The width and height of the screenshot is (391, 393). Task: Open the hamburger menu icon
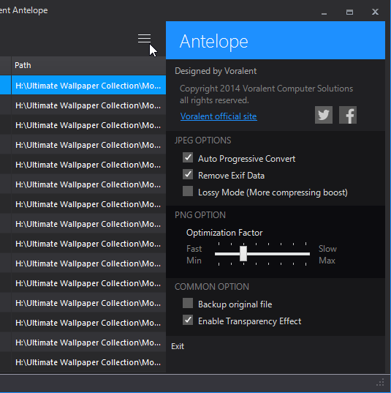pyautogui.click(x=144, y=38)
